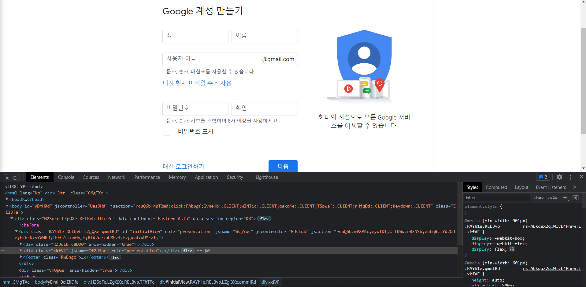Open the Network tab

click(x=117, y=177)
